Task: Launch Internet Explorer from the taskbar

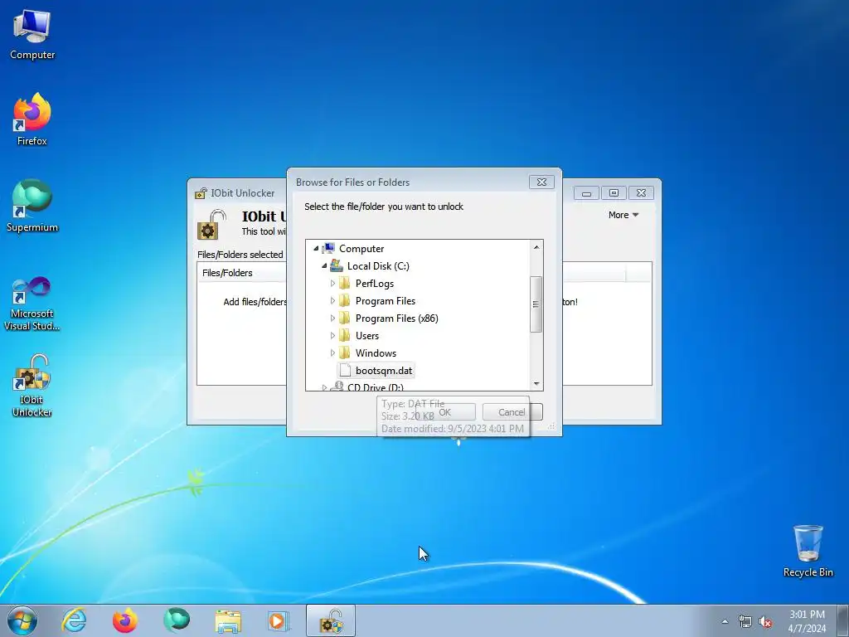Action: 74,620
